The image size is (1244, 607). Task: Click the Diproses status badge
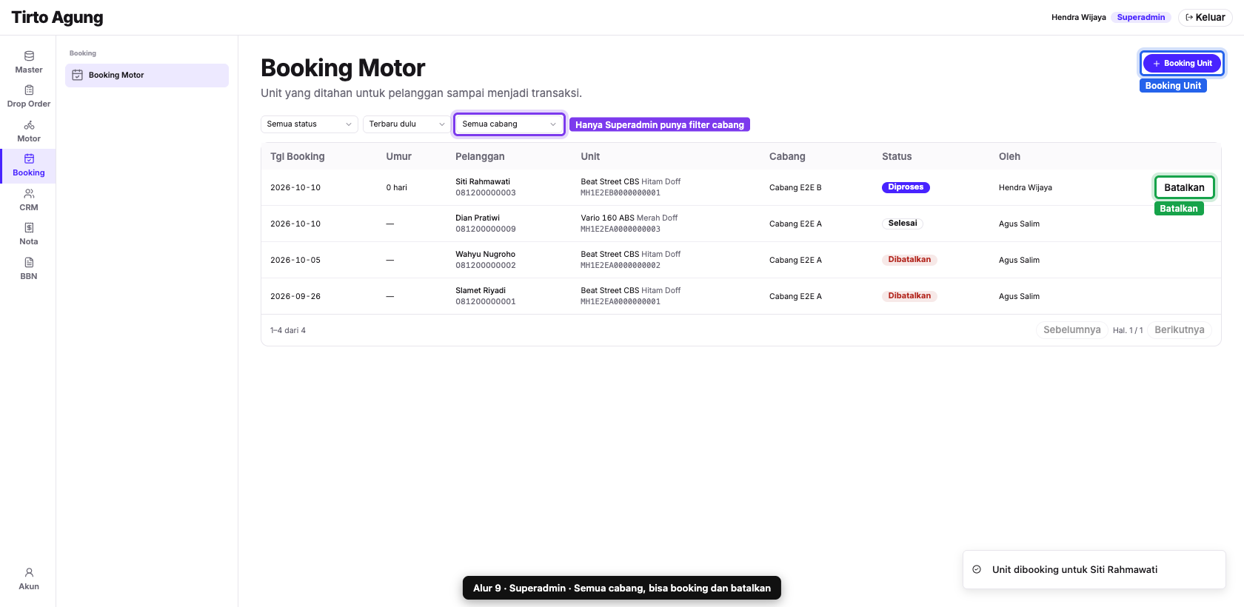click(906, 187)
